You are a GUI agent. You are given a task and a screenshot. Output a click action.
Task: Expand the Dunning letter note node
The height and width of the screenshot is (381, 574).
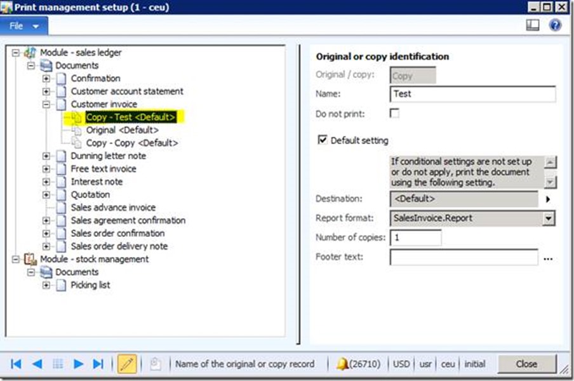(x=45, y=156)
